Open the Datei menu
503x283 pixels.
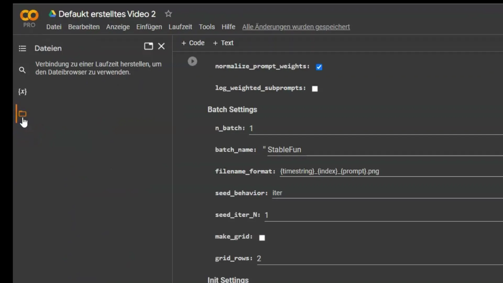pyautogui.click(x=54, y=27)
